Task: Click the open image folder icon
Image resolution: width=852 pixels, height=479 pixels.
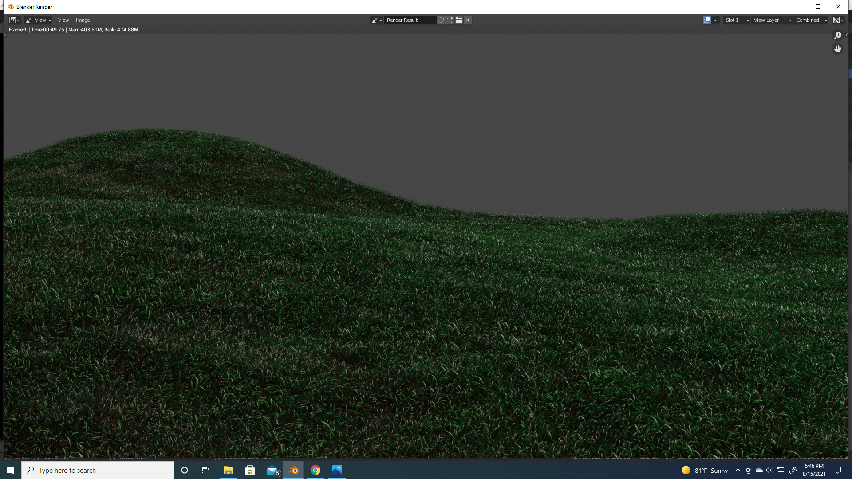Action: click(x=459, y=20)
